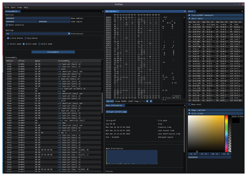The height and width of the screenshot is (176, 247).
Task: Click the 7F byte at offset 00000
Action: (115, 17)
